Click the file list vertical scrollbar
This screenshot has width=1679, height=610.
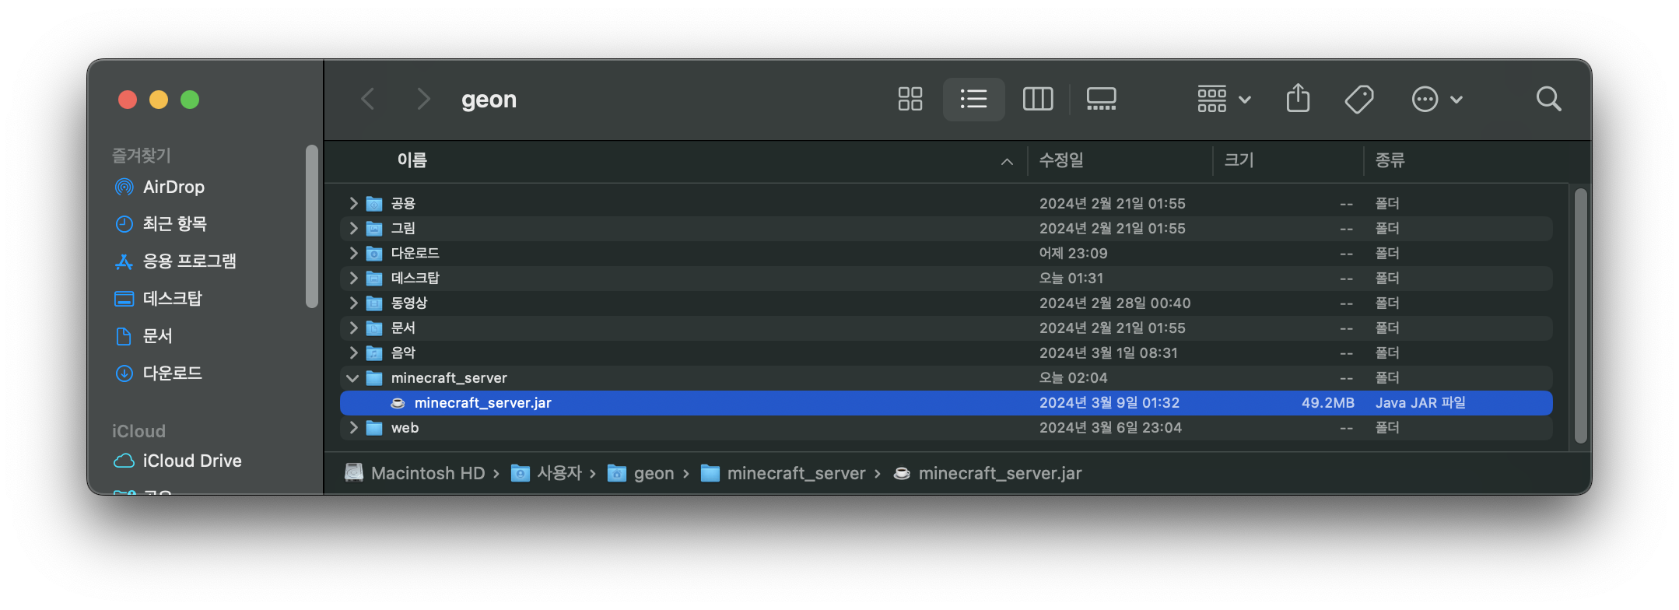[1580, 315]
